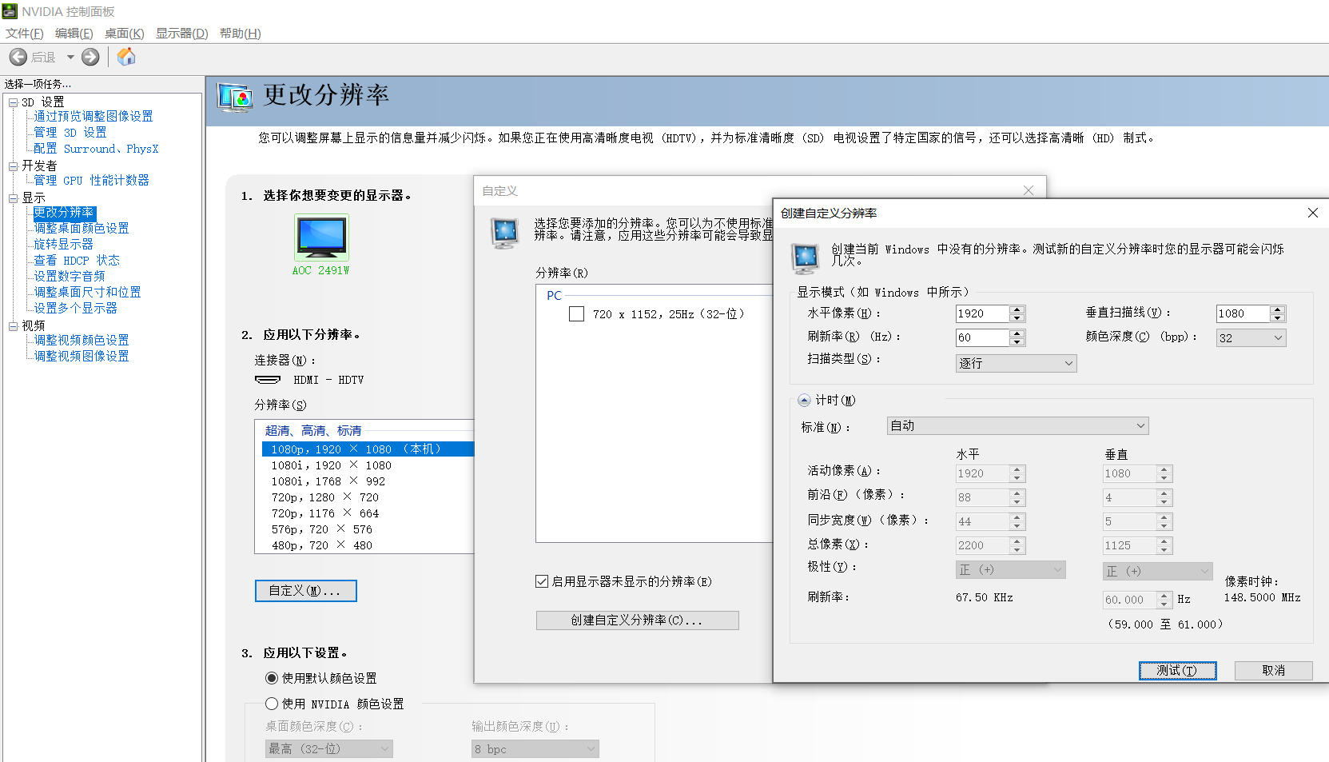Screen dimensions: 1329x762
Task: Open the 编辑(E) menu
Action: pyautogui.click(x=74, y=34)
